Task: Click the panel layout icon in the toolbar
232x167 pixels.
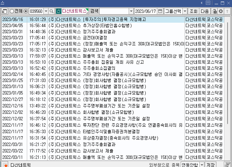Action: pyautogui.click(x=5, y=11)
